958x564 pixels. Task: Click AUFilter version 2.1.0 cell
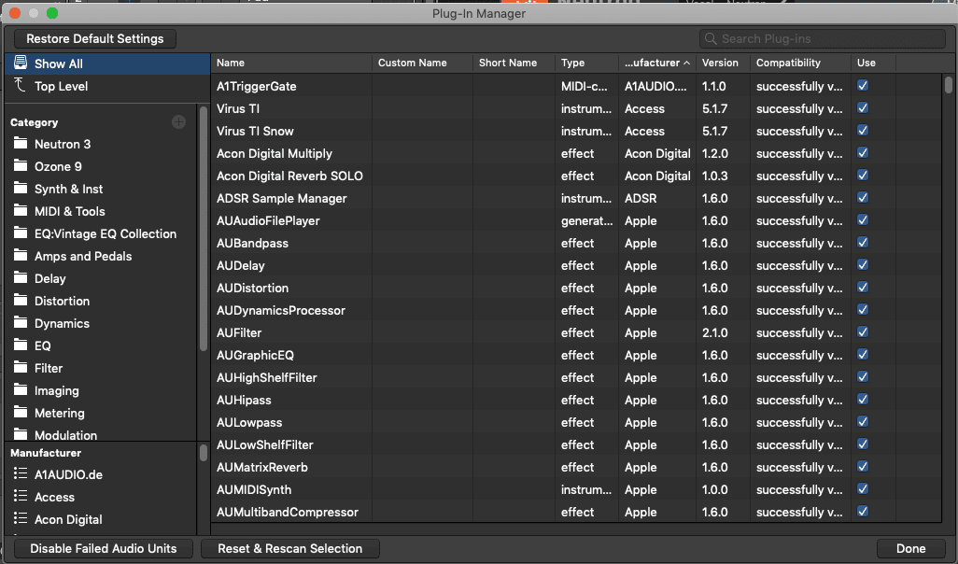click(x=715, y=332)
